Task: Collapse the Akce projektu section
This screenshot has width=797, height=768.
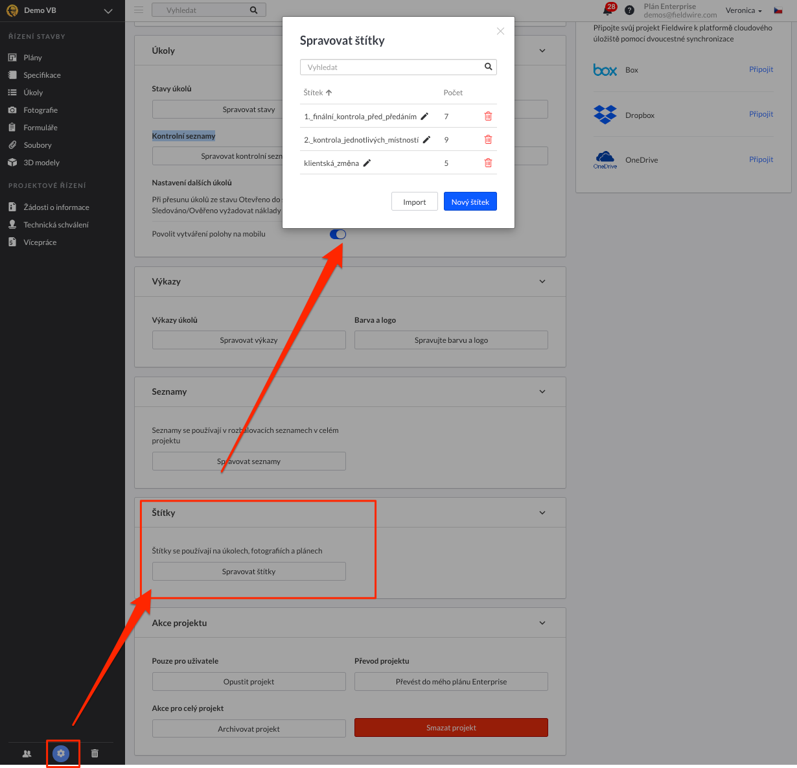Action: [542, 623]
